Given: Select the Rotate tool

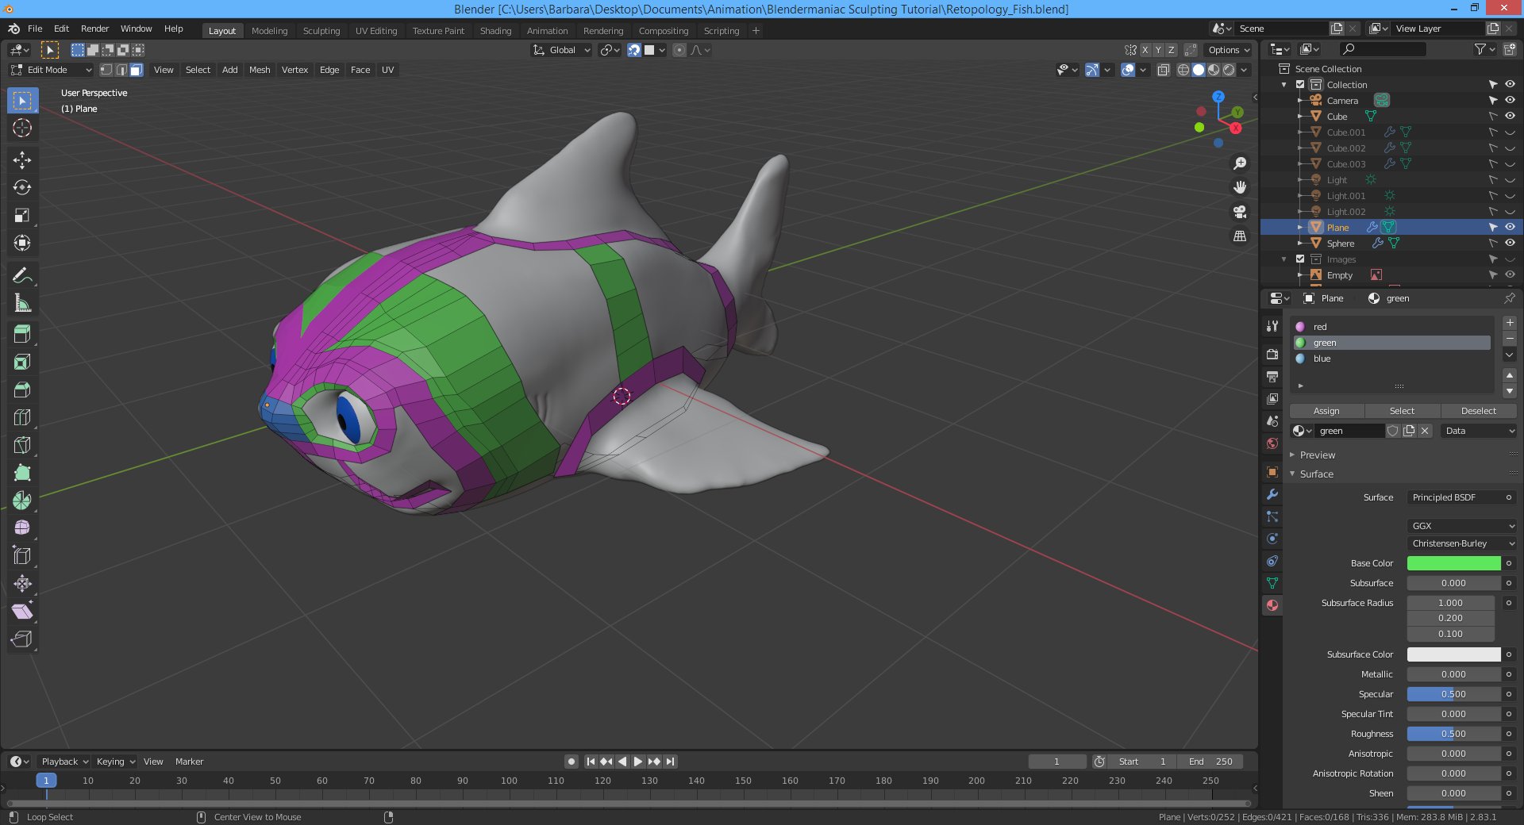Looking at the screenshot, I should (22, 188).
